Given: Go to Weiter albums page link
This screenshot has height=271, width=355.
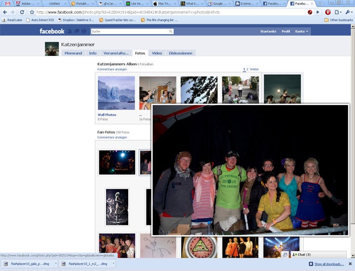Looking at the screenshot, I should click(254, 69).
